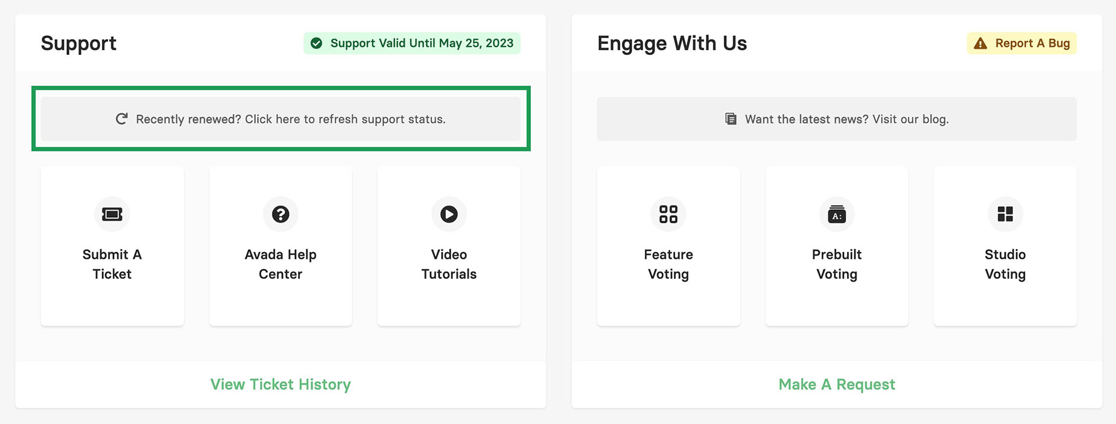1116x424 pixels.
Task: Click the green checkmark in the support badge
Action: (316, 43)
